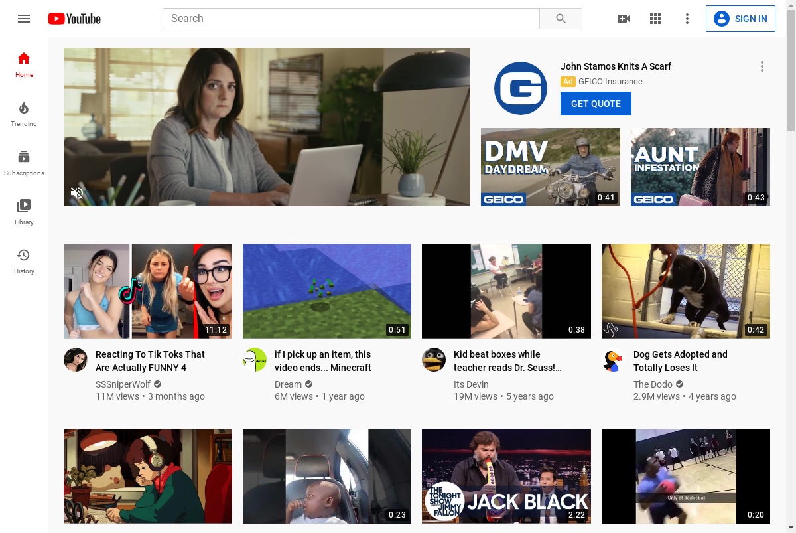Screen dimensions: 796x533
Task: Click "11M views" text under SSSniperWolf
Action: tap(117, 396)
